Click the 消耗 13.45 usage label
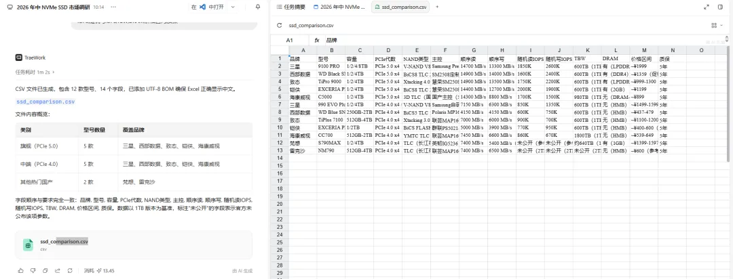The width and height of the screenshot is (733, 279). coord(99,271)
